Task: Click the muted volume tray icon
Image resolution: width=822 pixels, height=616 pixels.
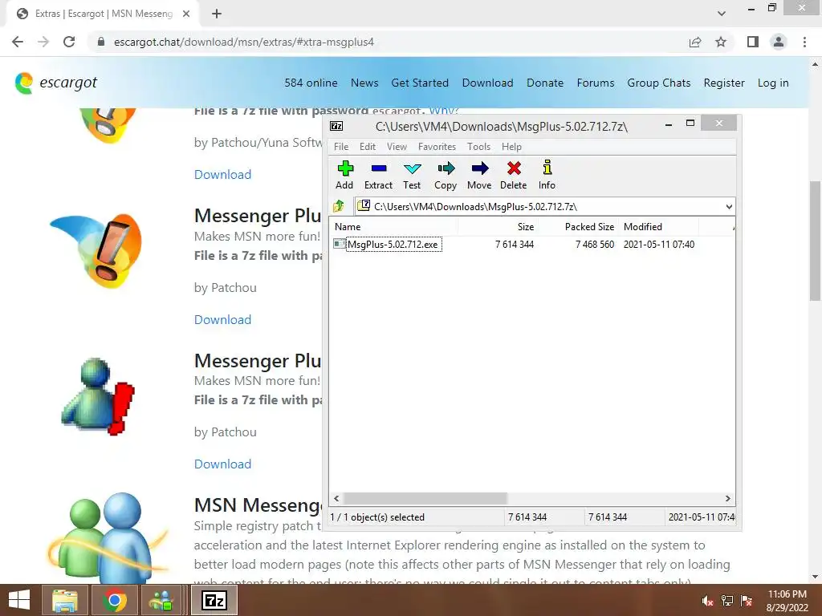Action: 708,601
